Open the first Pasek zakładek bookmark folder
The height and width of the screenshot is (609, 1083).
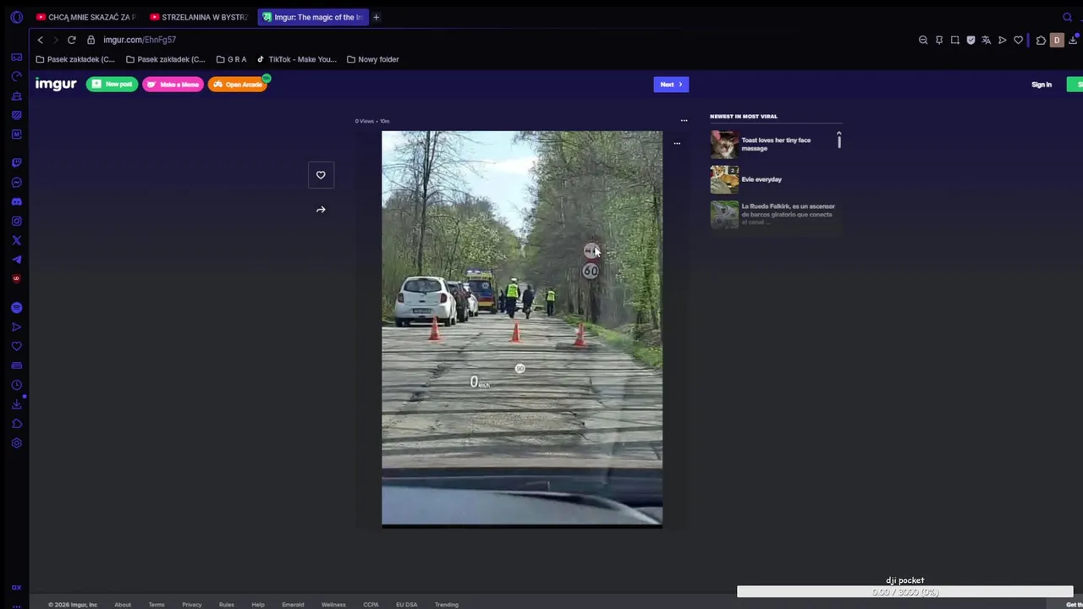point(75,59)
